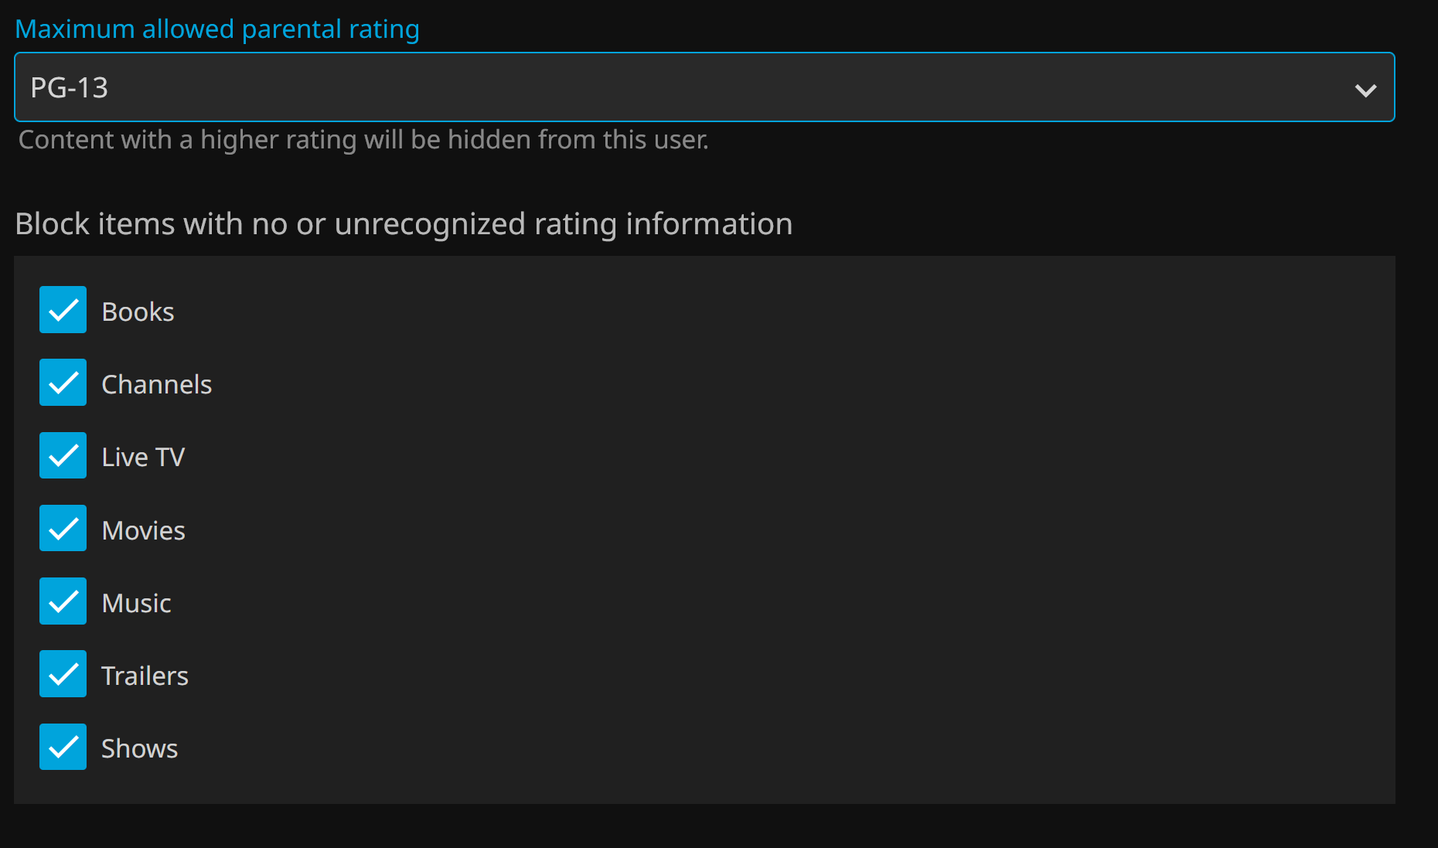Click the "Books" label text

(138, 312)
